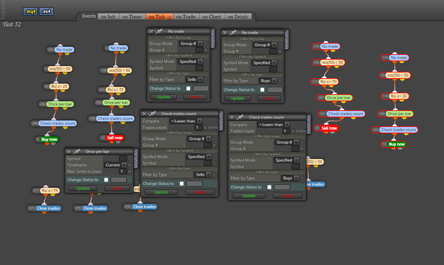Click Update in the No trade Sells panel
Screen dimensions: 444x265
(x=164, y=97)
